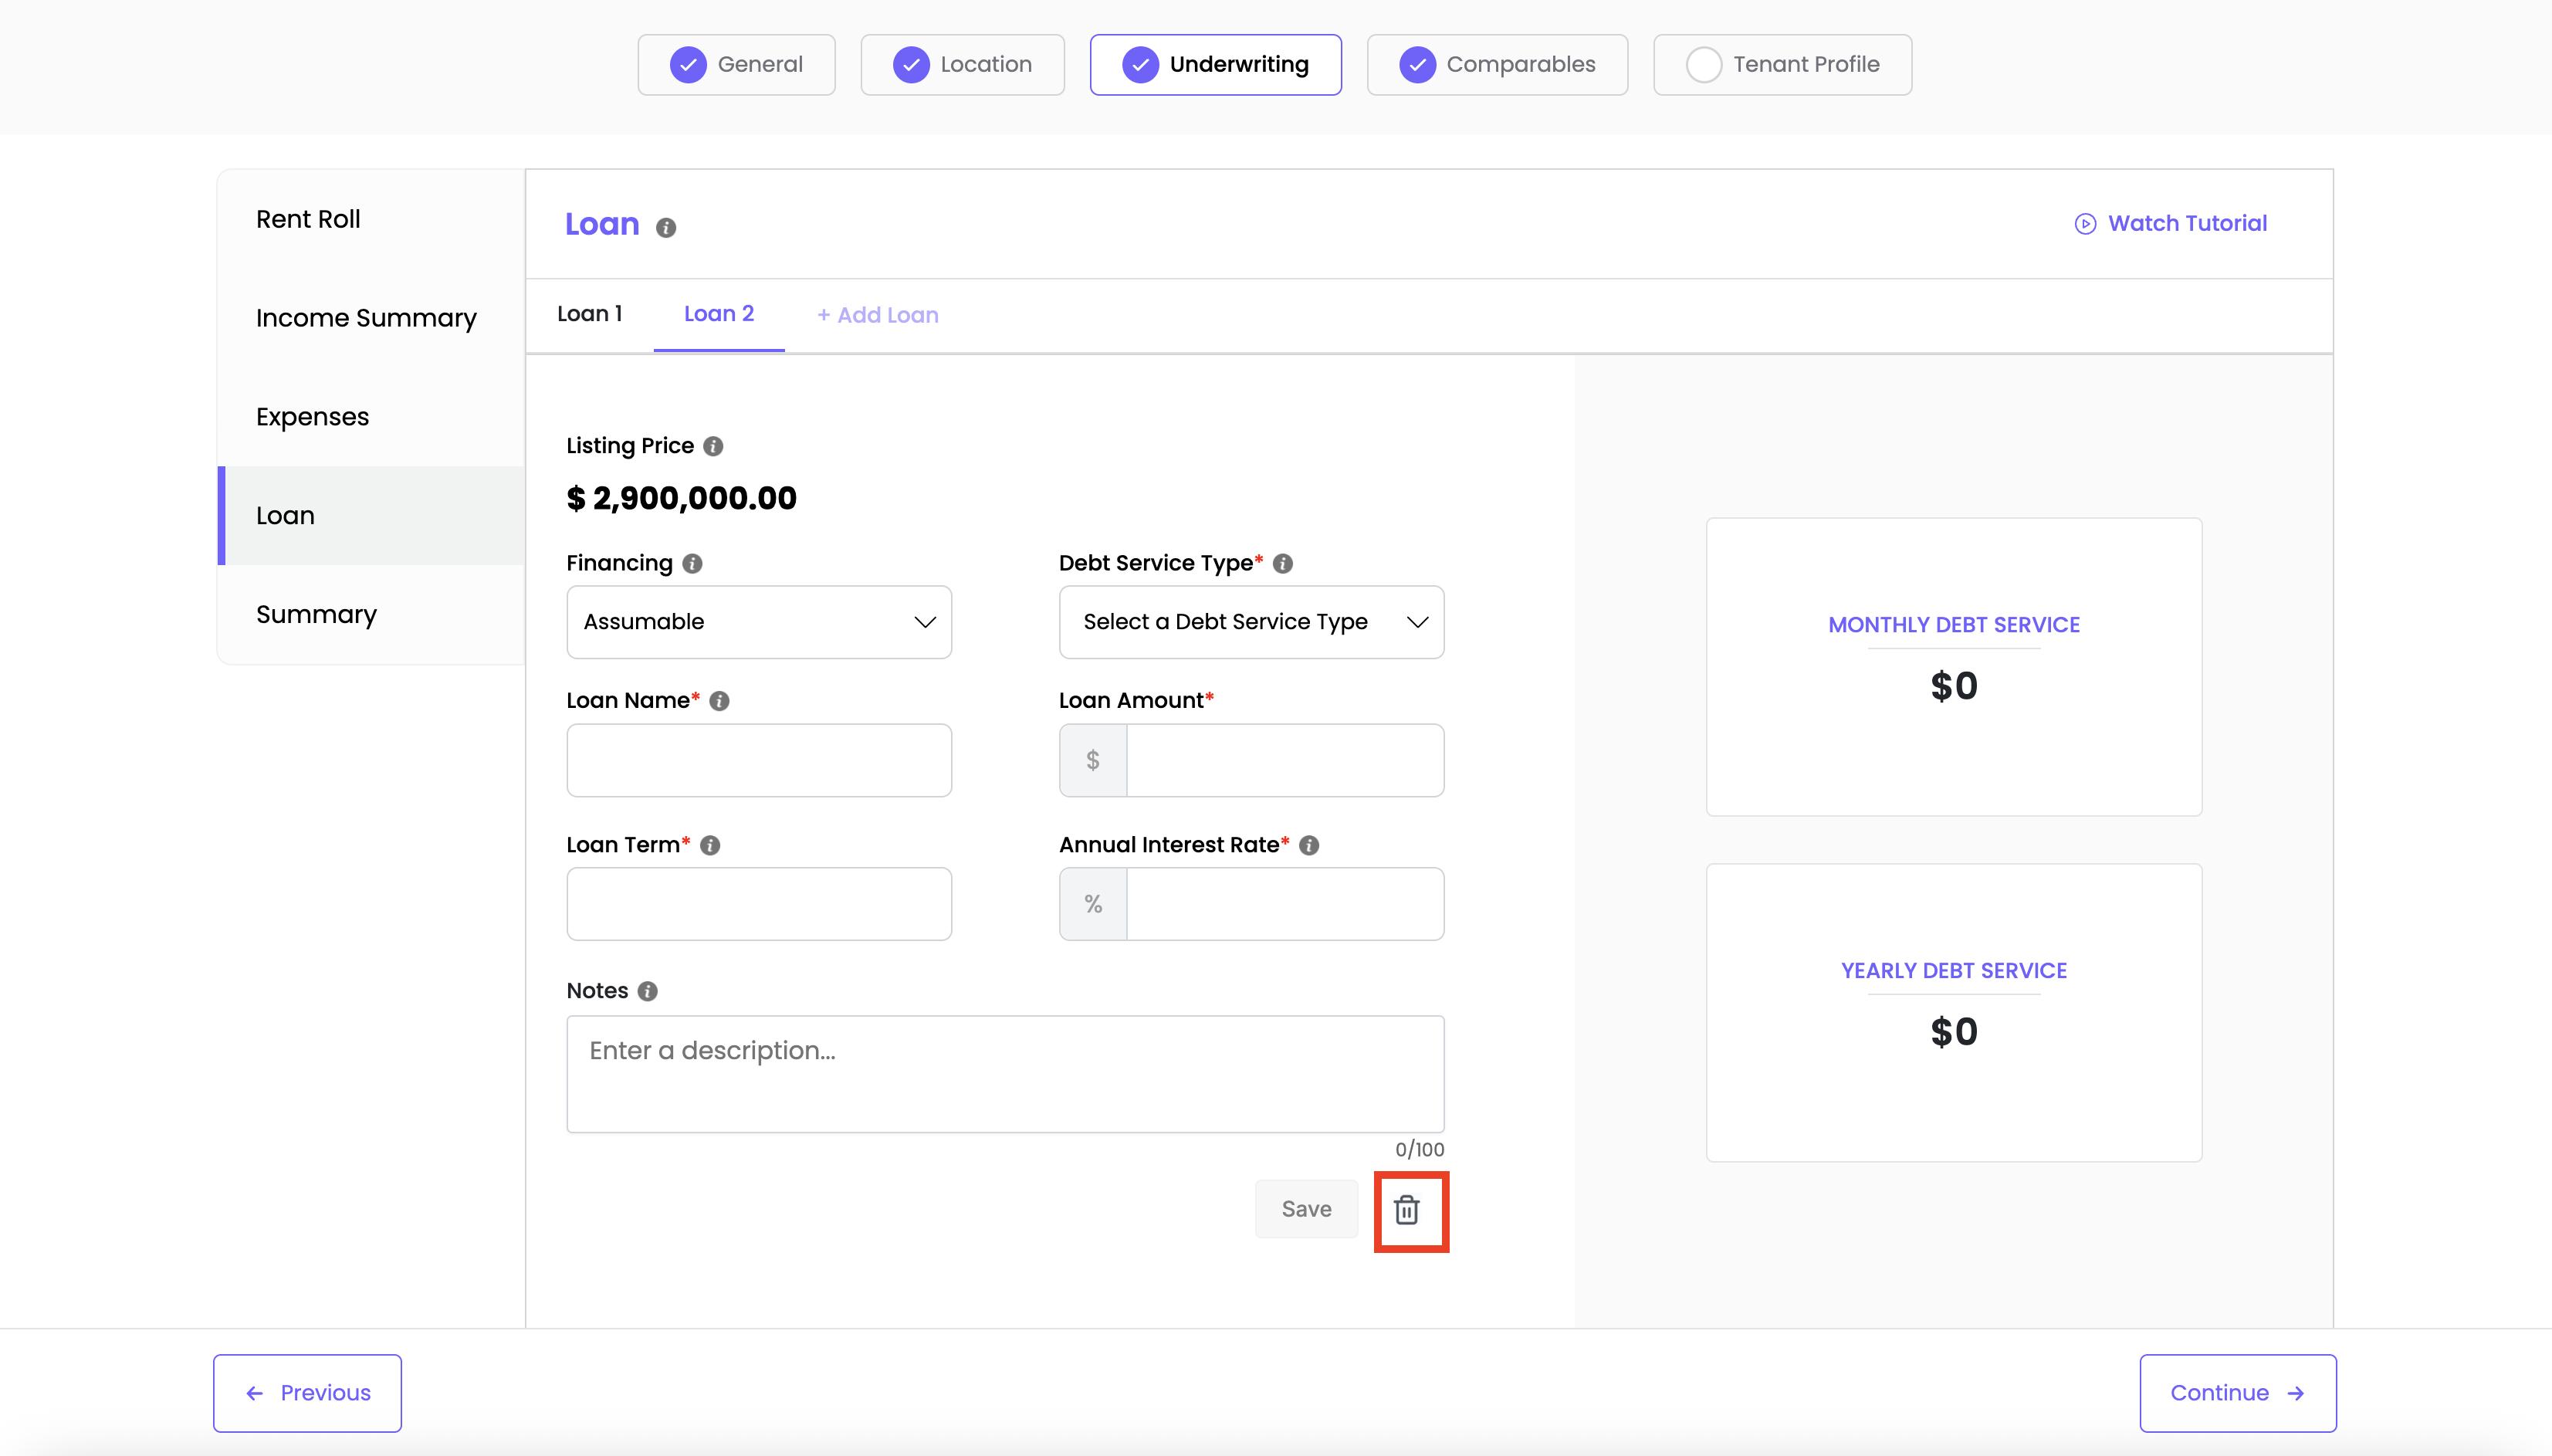This screenshot has width=2552, height=1456.
Task: Open the Comparables step
Action: (1497, 65)
